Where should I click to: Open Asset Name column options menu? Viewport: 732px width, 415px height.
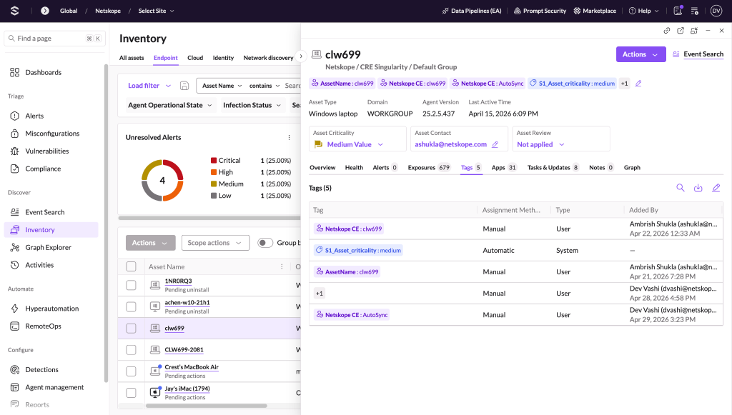282,266
